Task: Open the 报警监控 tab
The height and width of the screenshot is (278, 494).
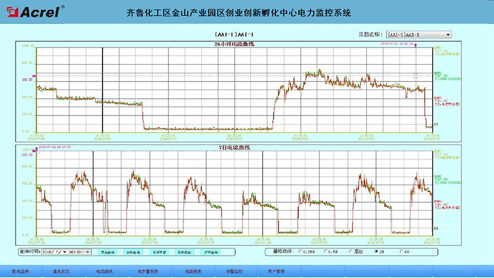Action: pyautogui.click(x=234, y=271)
